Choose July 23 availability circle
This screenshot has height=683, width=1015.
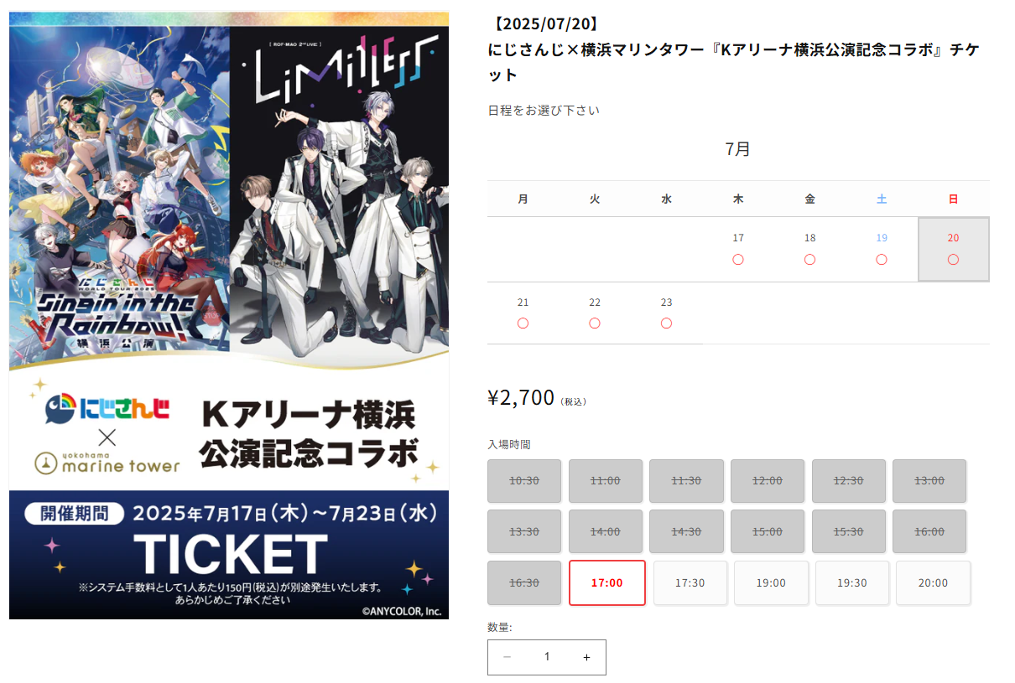666,323
